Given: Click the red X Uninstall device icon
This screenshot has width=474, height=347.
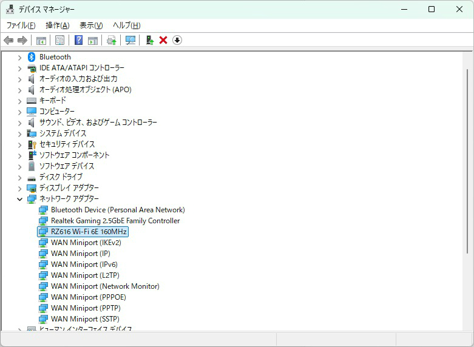Looking at the screenshot, I should (163, 40).
